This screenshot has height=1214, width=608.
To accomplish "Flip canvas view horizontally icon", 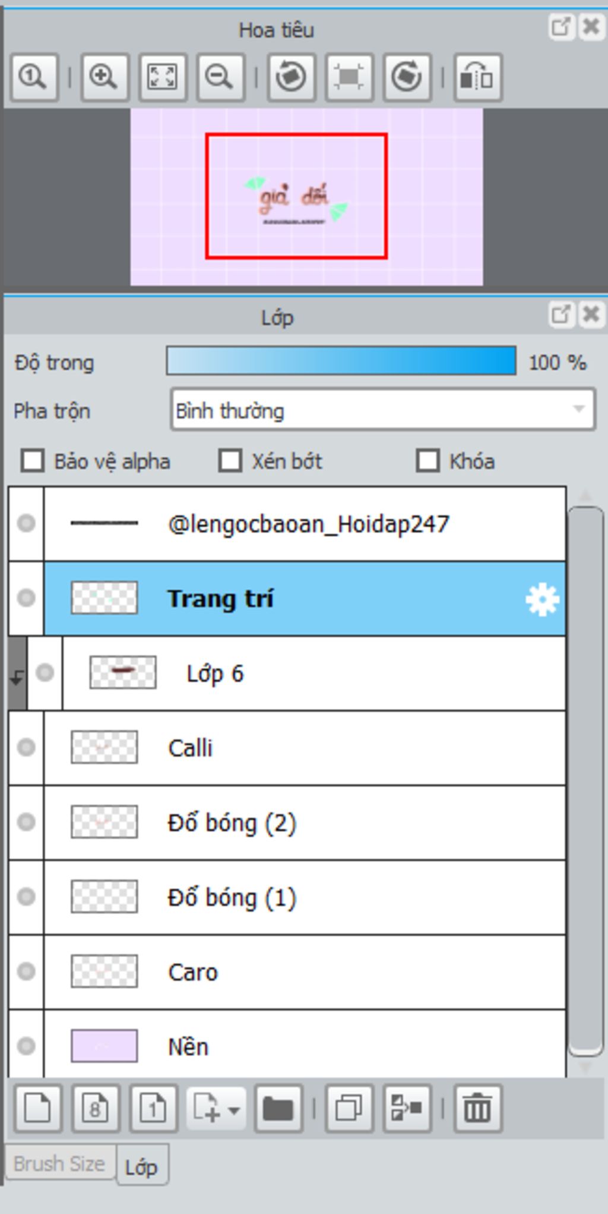I will pyautogui.click(x=478, y=77).
